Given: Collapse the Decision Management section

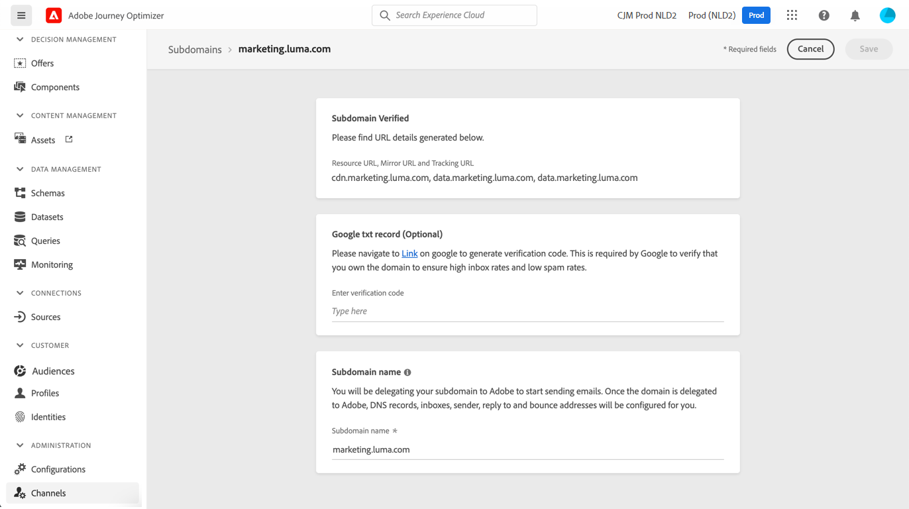Looking at the screenshot, I should pyautogui.click(x=20, y=40).
